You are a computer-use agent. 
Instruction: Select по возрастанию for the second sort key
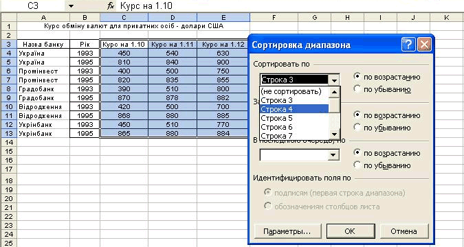(x=387, y=115)
